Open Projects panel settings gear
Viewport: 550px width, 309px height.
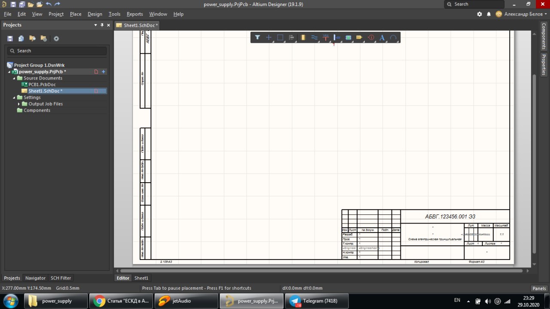(x=56, y=38)
